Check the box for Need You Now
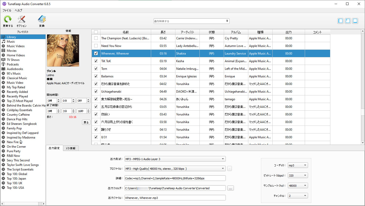The width and height of the screenshot is (365, 206). [x=96, y=46]
